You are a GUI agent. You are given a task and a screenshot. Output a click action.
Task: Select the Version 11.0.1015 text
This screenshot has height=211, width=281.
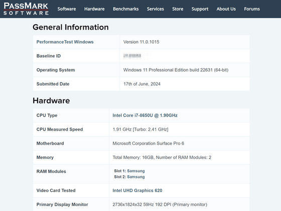(x=141, y=42)
